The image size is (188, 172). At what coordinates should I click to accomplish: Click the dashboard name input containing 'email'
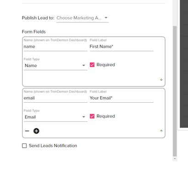coord(55,98)
